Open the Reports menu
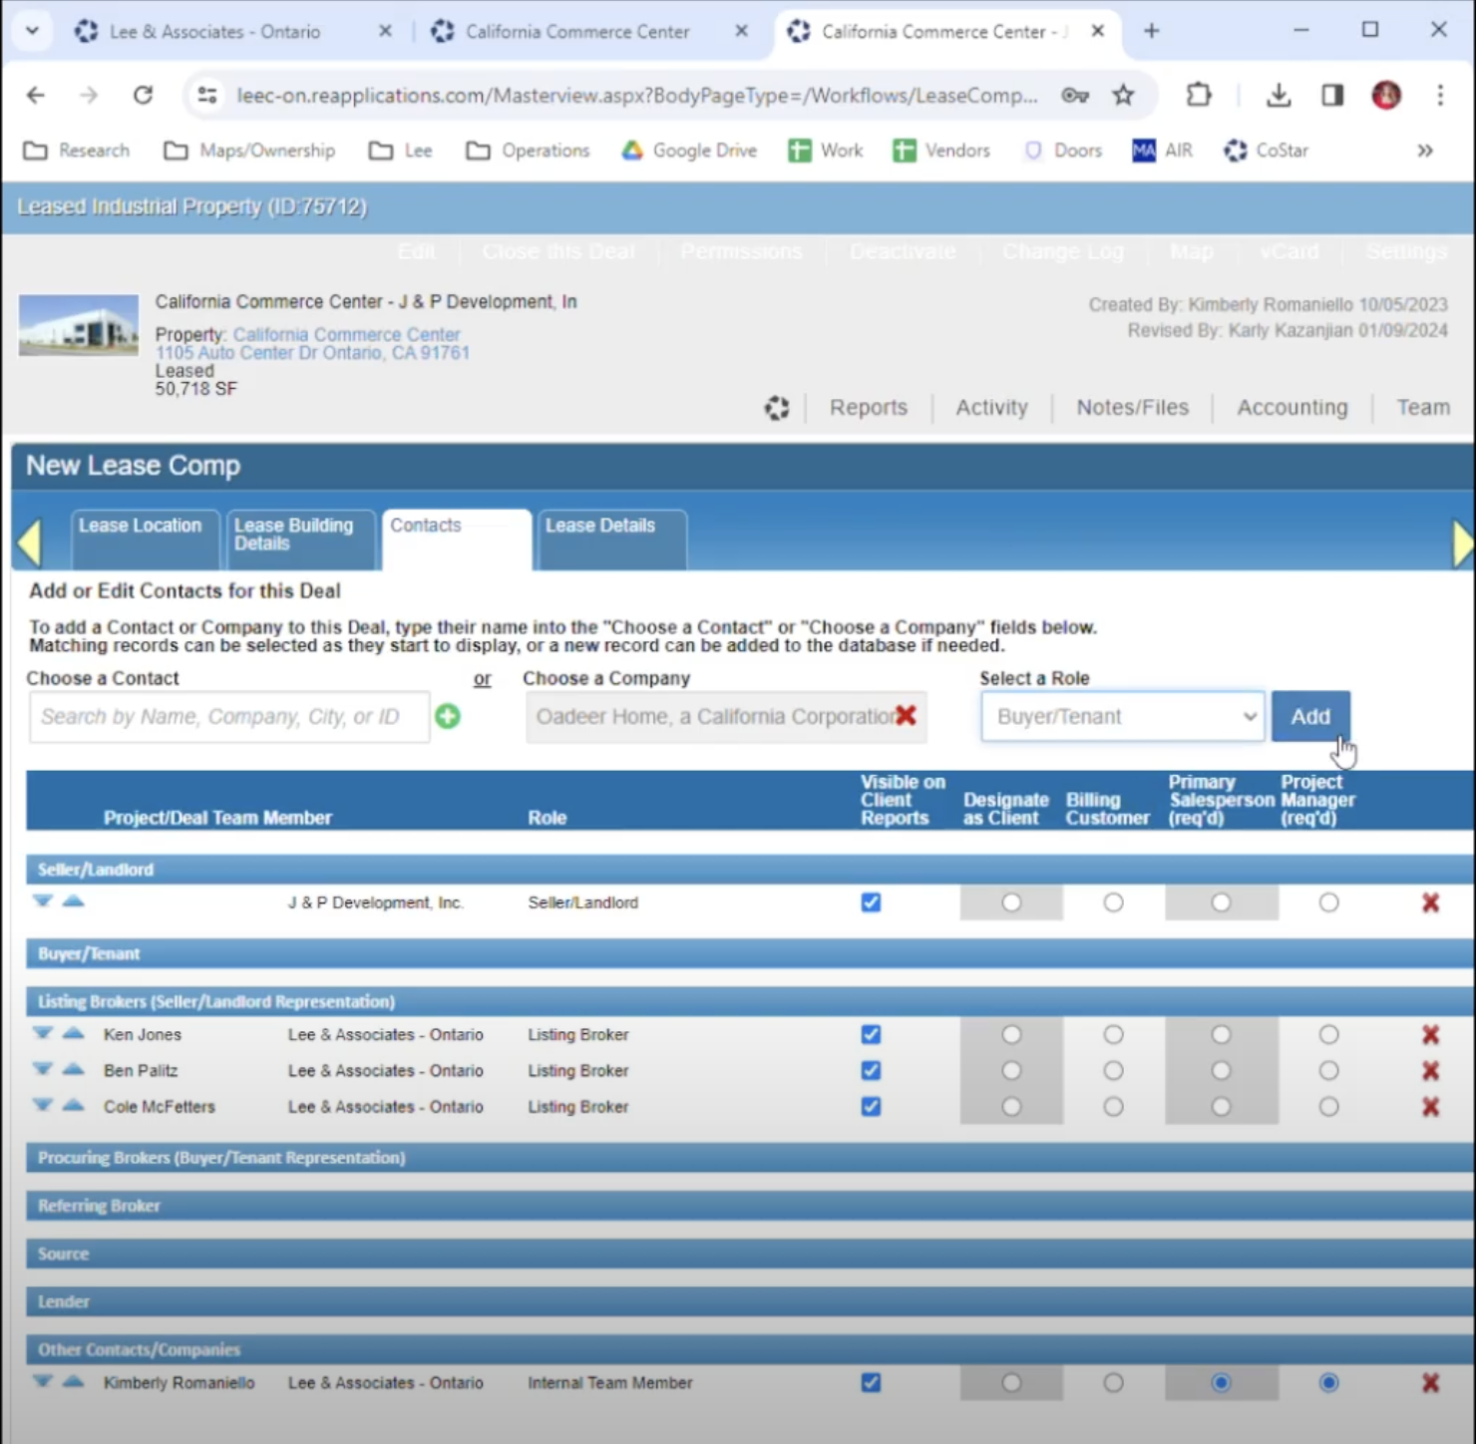Viewport: 1476px width, 1444px height. [869, 407]
